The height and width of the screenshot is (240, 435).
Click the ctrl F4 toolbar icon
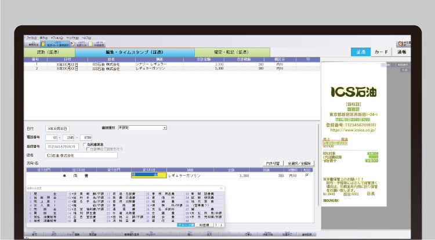(99, 43)
